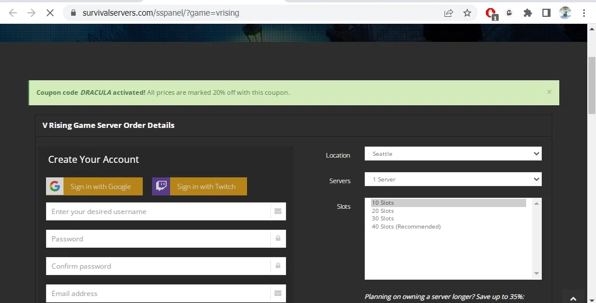Click the envelope icon in username field
This screenshot has width=596, height=303.
278,211
